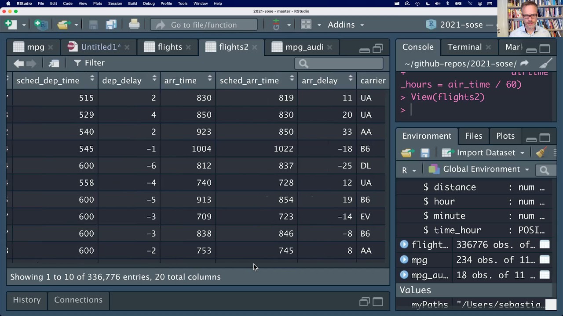Switch to the Untitled1* document tab

(101, 47)
